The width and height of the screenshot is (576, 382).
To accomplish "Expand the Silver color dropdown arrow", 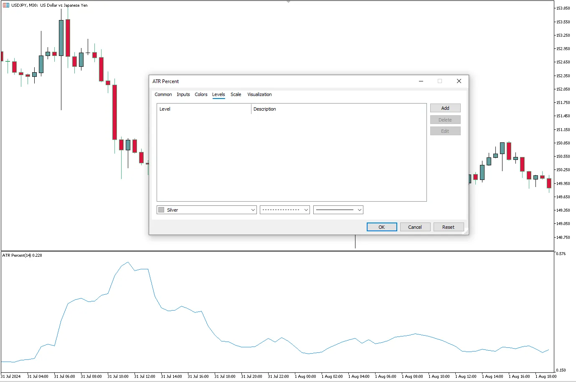I will [x=253, y=210].
